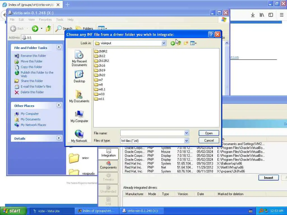Open Edit menu in Explorer window
287x215 pixels.
tap(21, 20)
